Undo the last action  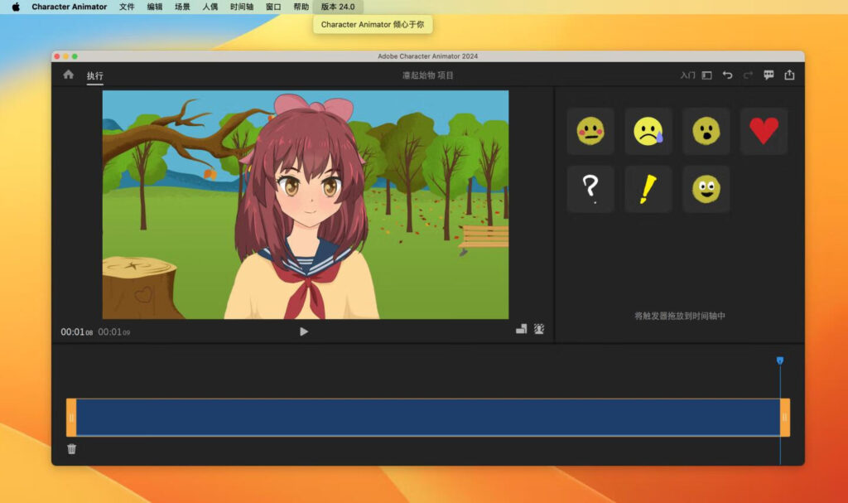tap(727, 75)
